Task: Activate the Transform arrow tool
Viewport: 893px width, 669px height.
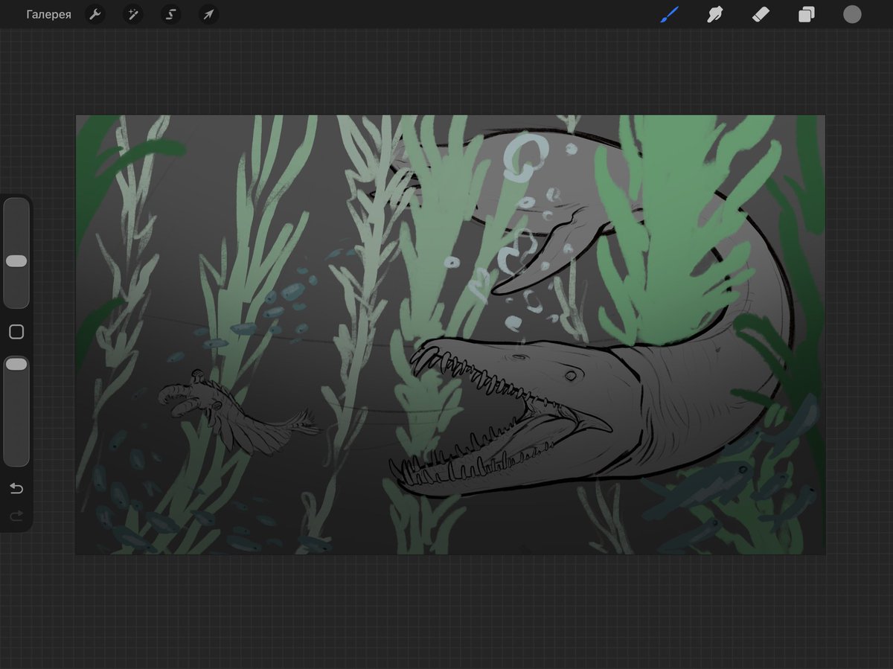Action: tap(208, 14)
